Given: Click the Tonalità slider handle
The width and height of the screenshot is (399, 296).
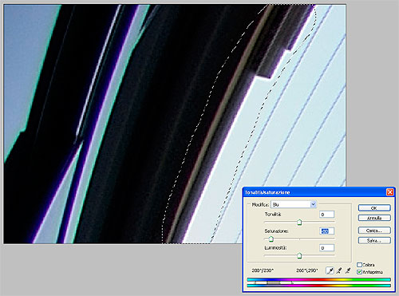Looking at the screenshot, I should (x=299, y=222).
